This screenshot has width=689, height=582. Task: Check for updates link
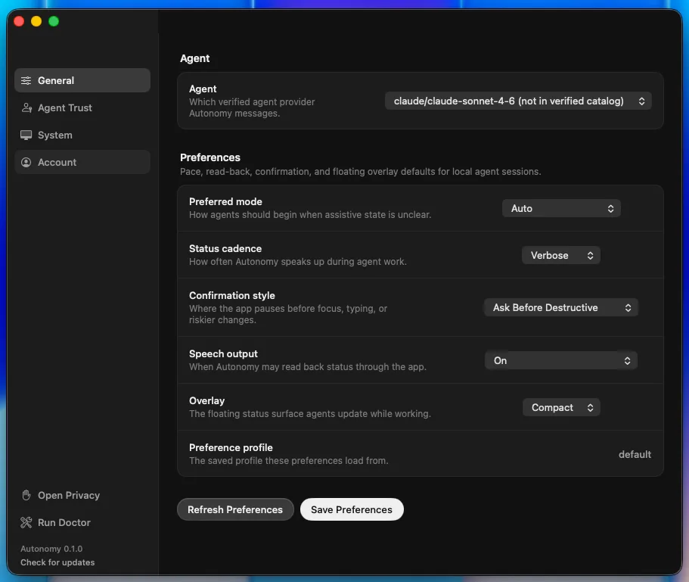57,562
